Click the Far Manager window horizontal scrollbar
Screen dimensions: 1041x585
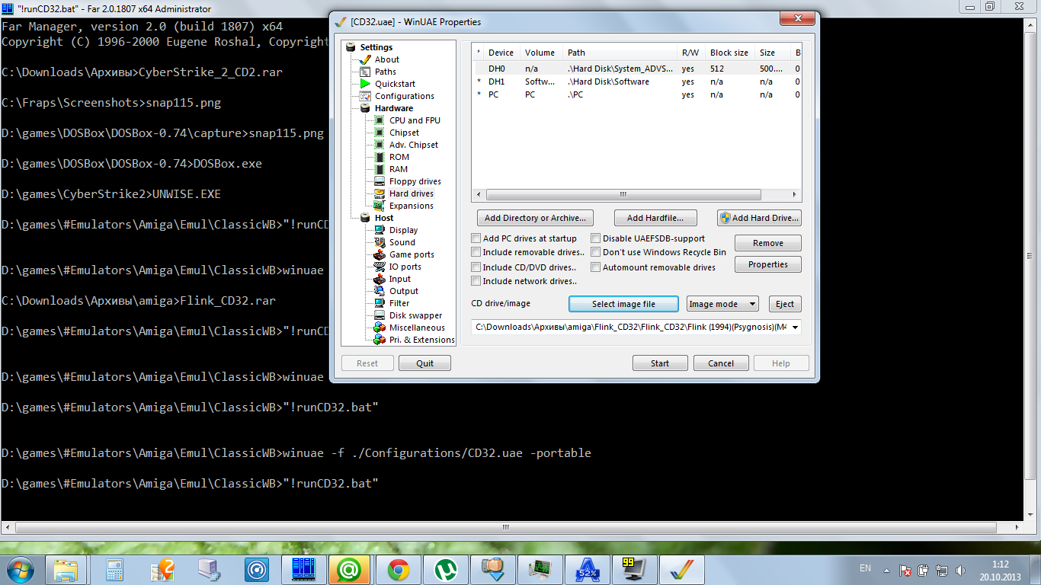[506, 527]
